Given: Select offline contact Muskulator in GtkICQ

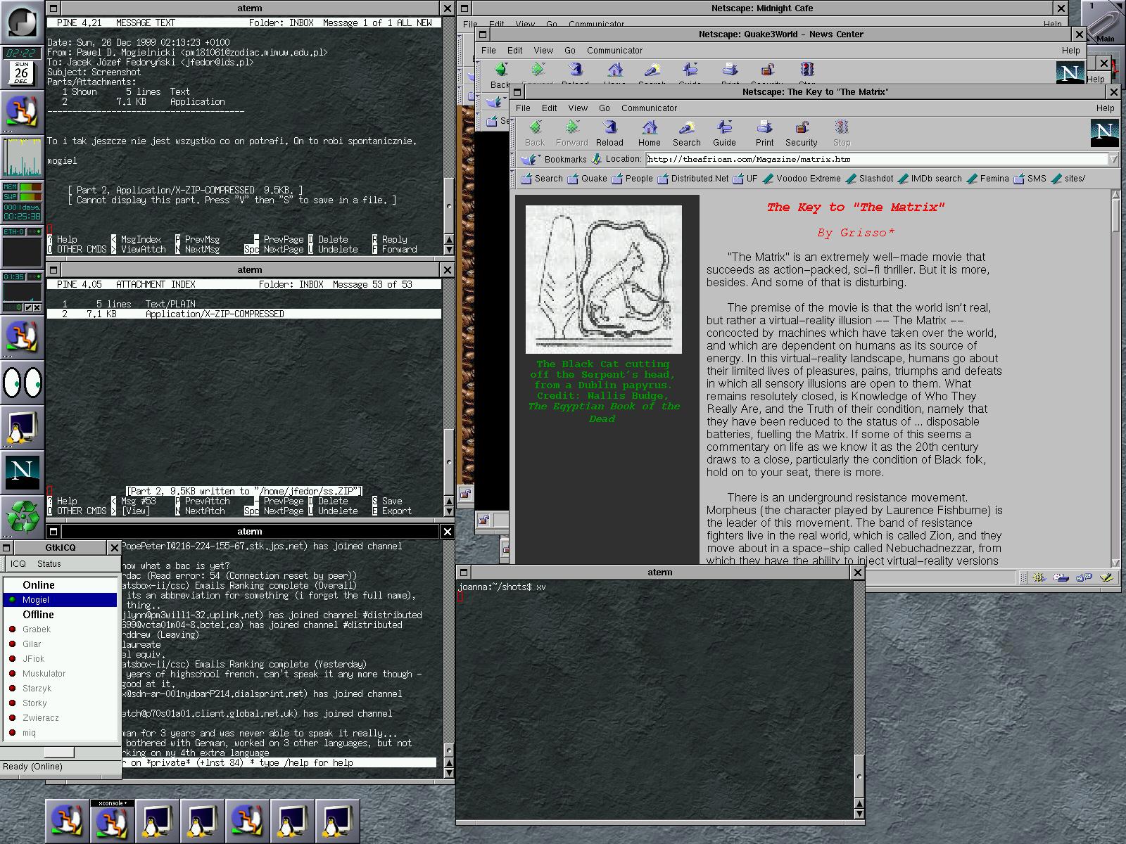Looking at the screenshot, I should click(61, 674).
